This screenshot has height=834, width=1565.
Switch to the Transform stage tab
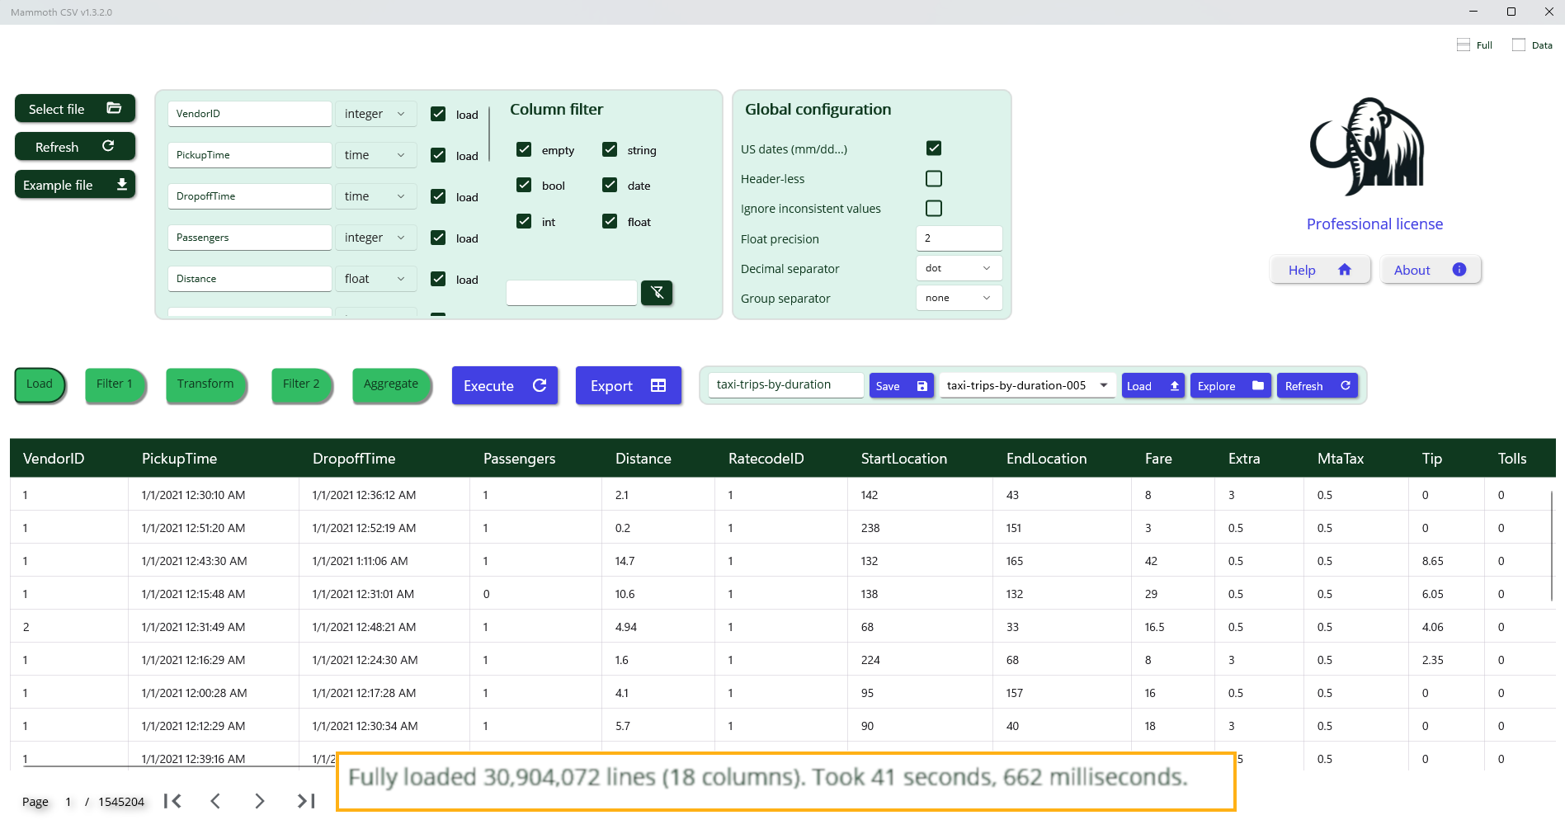(x=205, y=384)
